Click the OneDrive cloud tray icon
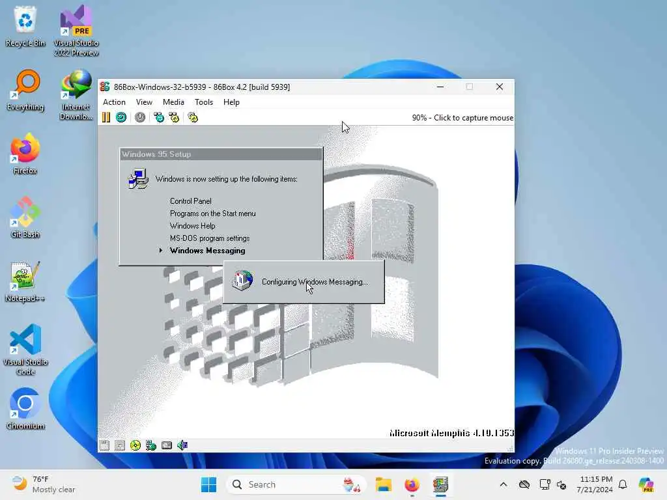Image resolution: width=667 pixels, height=500 pixels. [x=524, y=484]
